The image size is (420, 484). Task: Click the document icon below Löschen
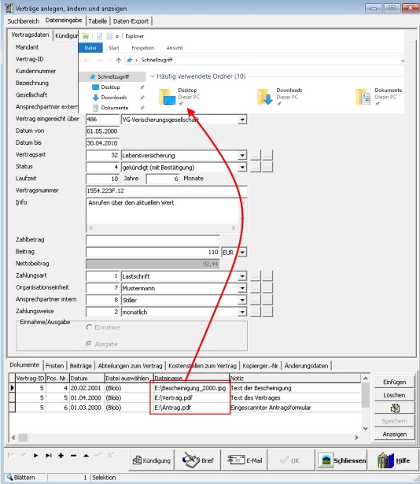pos(394,408)
